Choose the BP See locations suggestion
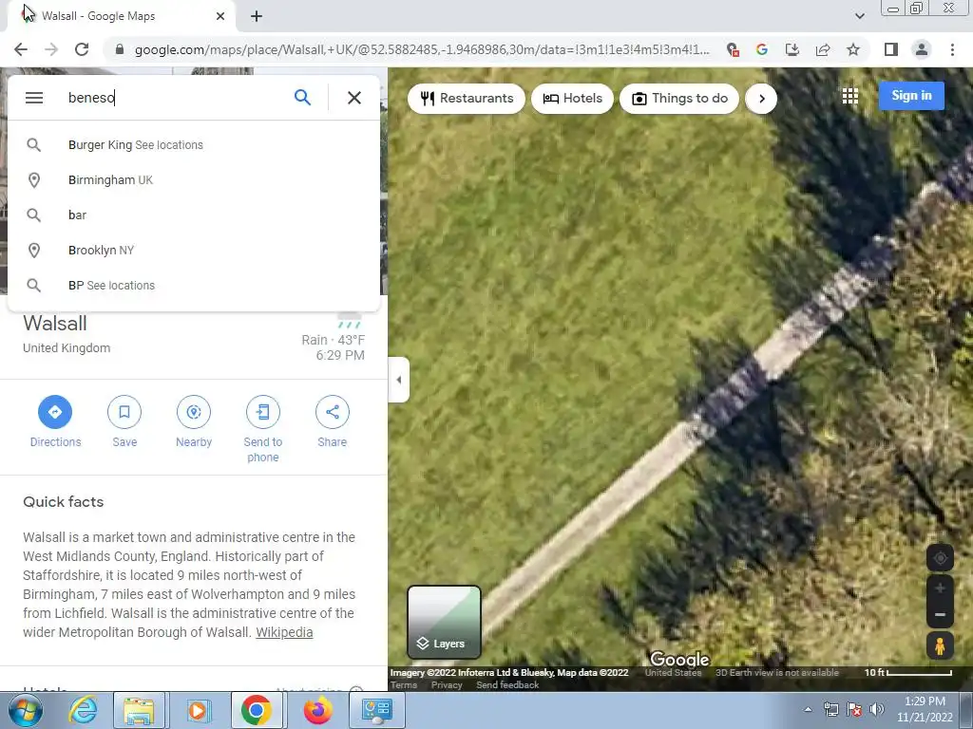The image size is (973, 729). coord(194,286)
